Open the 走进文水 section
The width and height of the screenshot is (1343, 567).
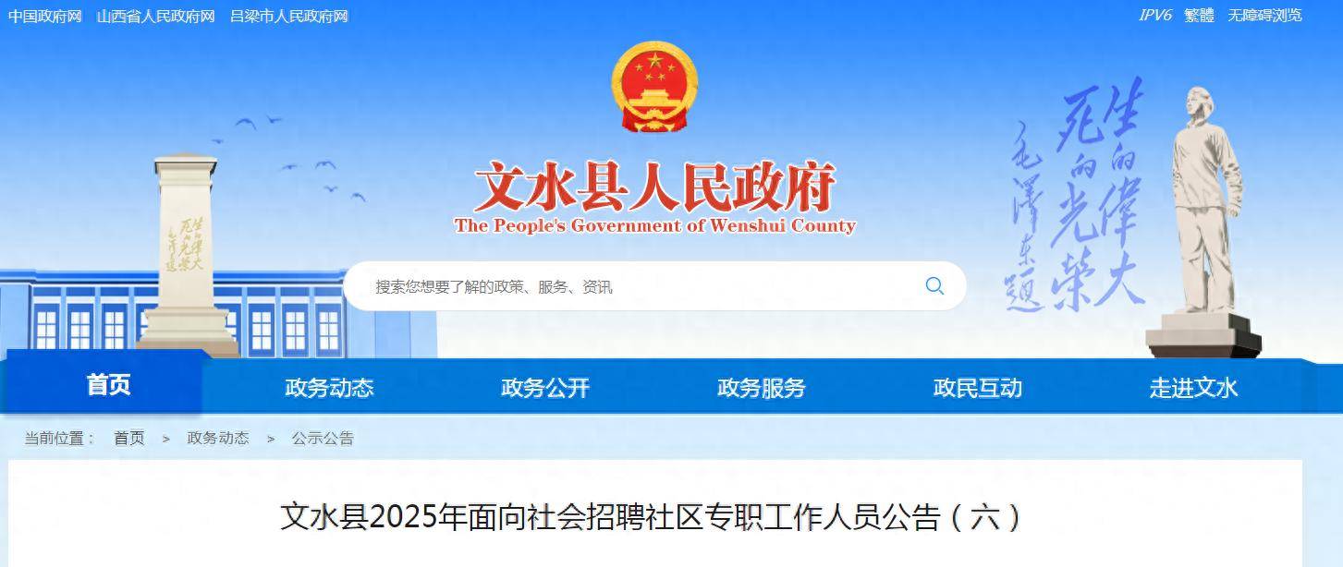pyautogui.click(x=1193, y=388)
